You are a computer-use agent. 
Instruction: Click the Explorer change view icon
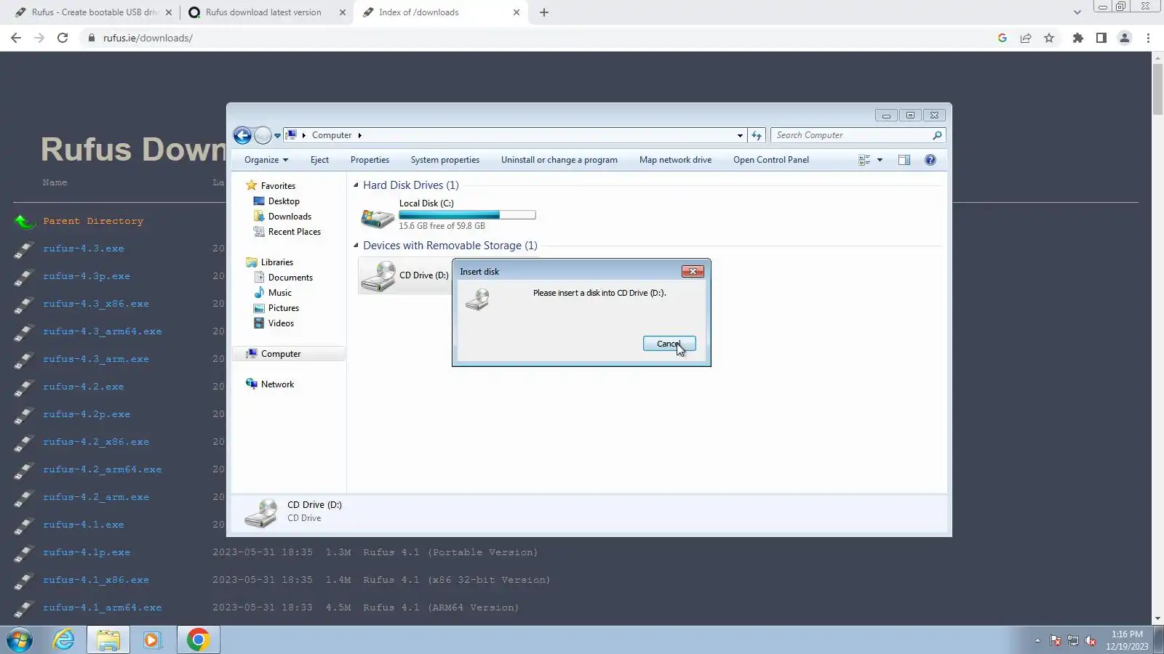pyautogui.click(x=864, y=160)
